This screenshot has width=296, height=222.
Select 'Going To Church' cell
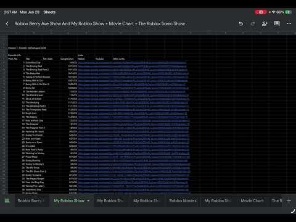(x=34, y=135)
